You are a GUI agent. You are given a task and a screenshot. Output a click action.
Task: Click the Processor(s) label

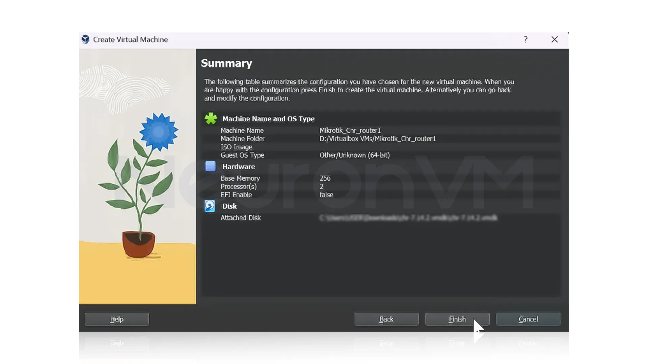coord(239,186)
